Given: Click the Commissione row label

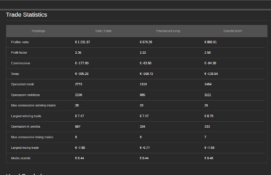Looking at the screenshot, I should (x=21, y=63).
